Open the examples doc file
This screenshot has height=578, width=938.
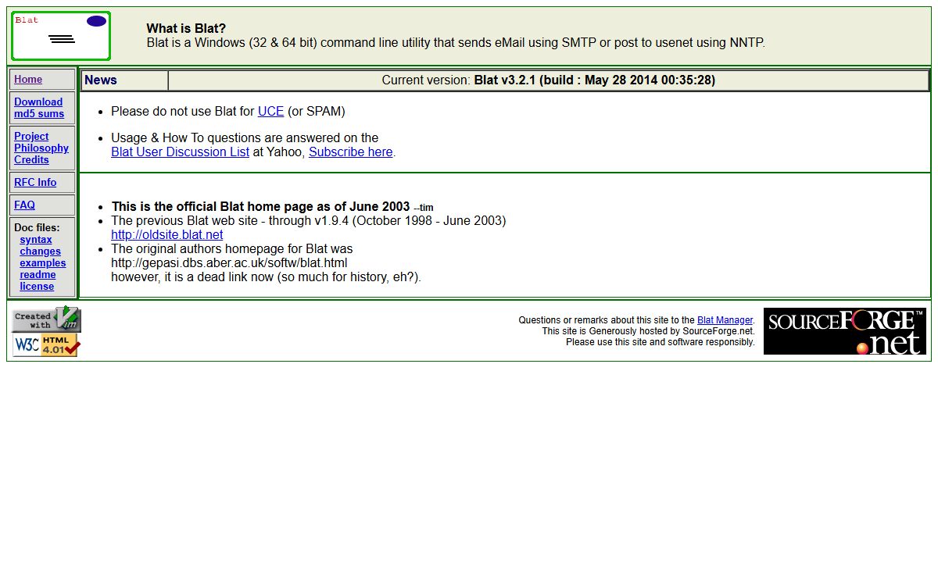43,262
